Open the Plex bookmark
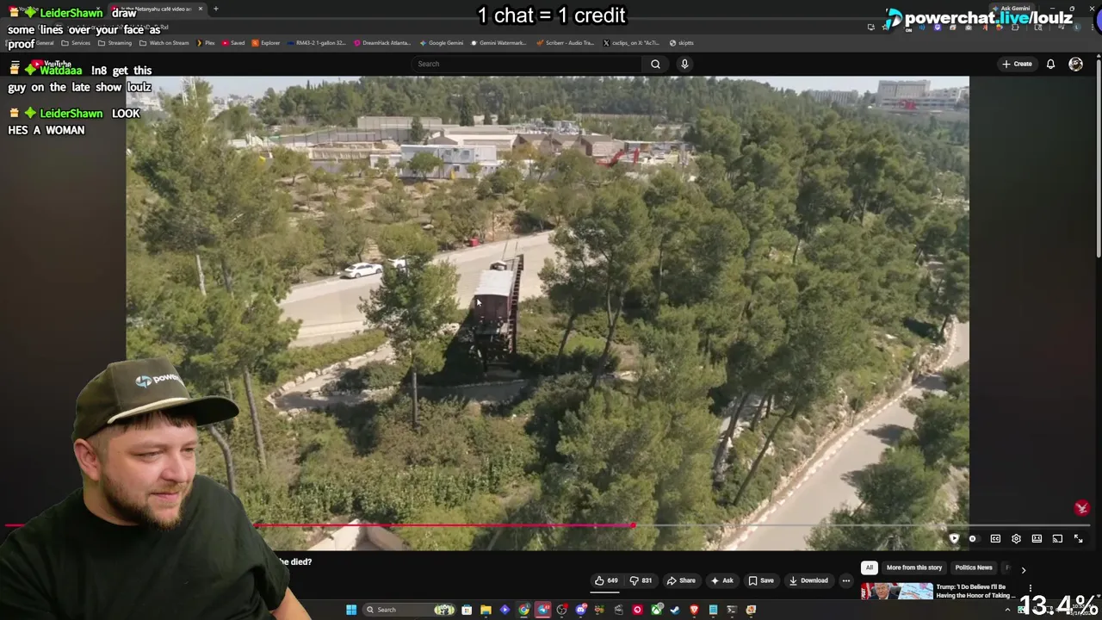The height and width of the screenshot is (620, 1102). 206,43
